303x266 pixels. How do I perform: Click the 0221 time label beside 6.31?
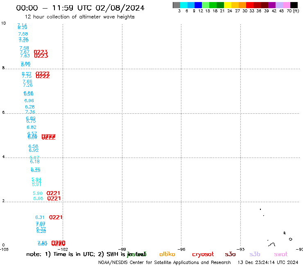(56, 217)
